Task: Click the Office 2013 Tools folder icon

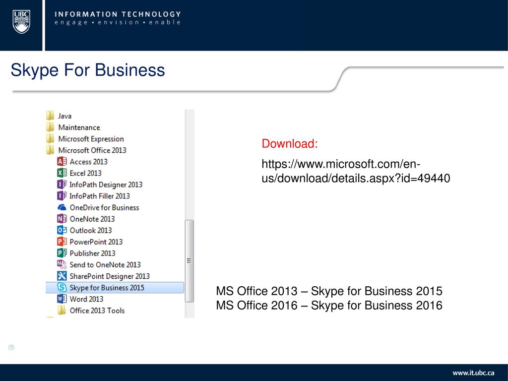Action: (x=62, y=310)
